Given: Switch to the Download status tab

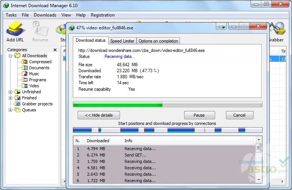Looking at the screenshot, I should click(x=91, y=40).
